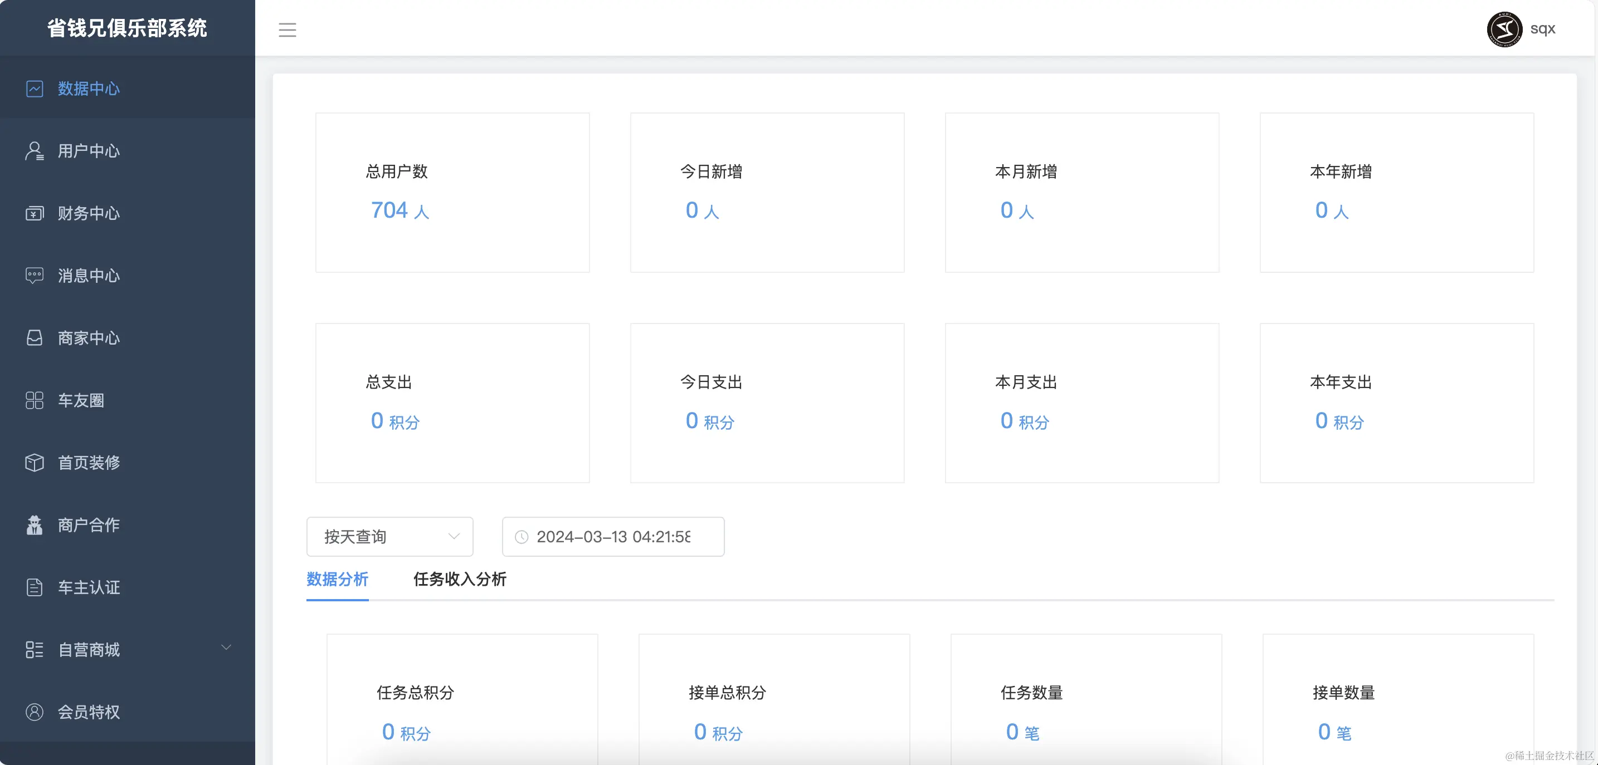Click the sqx profile avatar image
The height and width of the screenshot is (765, 1598).
(x=1504, y=28)
